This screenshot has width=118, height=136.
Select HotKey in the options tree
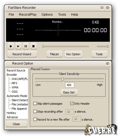[x=11, y=113]
